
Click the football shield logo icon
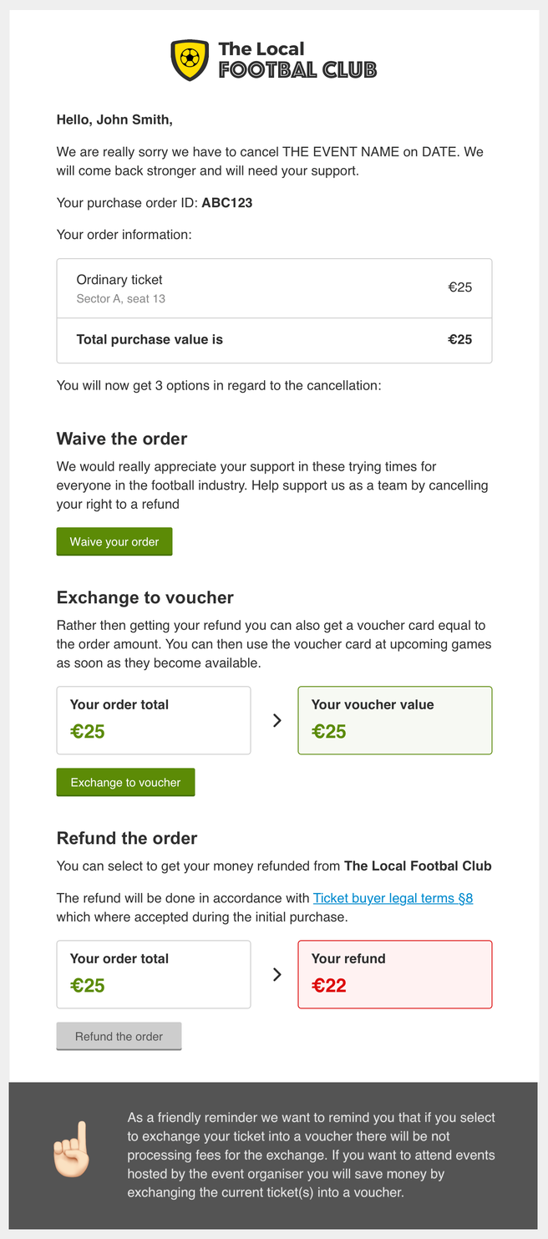pyautogui.click(x=190, y=60)
